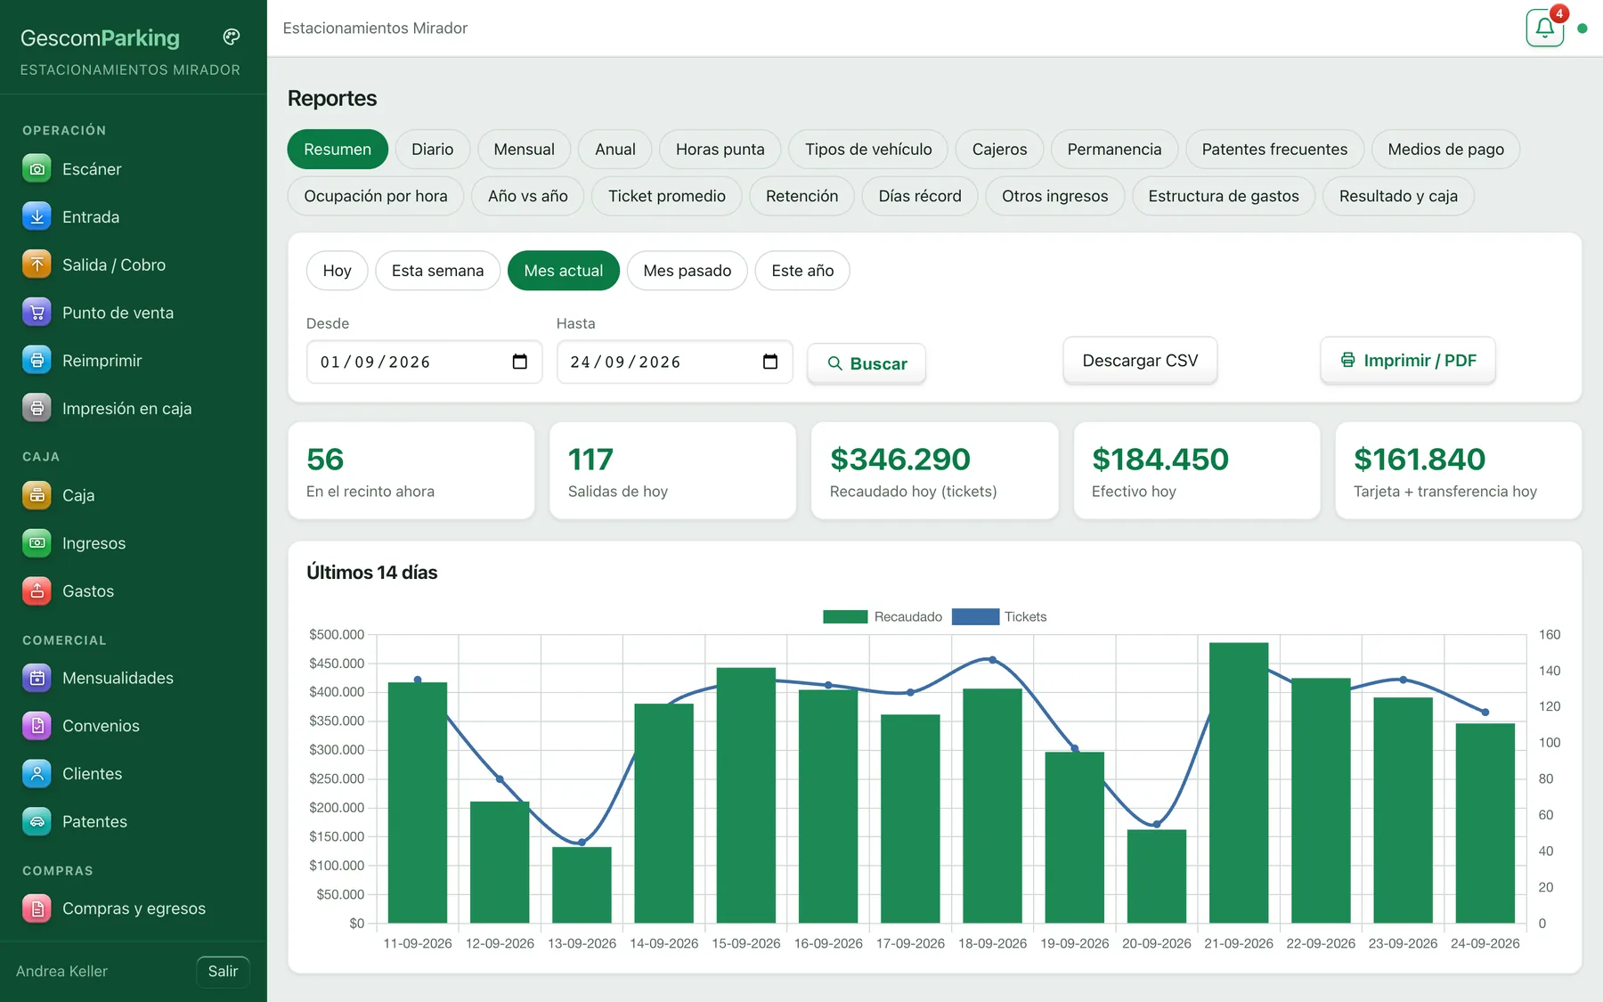Click the Tipos de vehículo tab

(868, 149)
